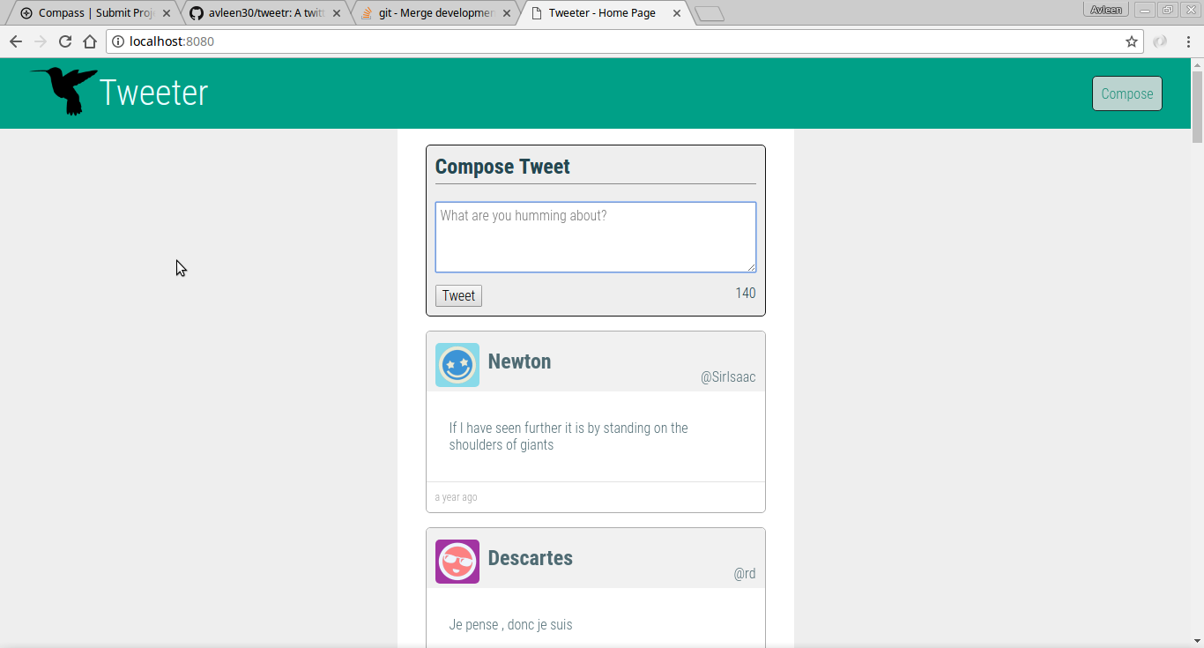Viewport: 1204px width, 648px height.
Task: Click the Descartes username heading
Action: (531, 558)
